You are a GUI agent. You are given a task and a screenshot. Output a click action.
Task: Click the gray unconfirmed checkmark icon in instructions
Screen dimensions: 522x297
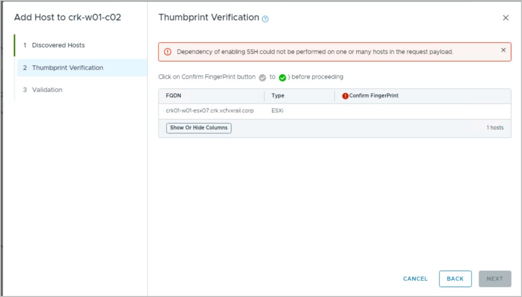tap(263, 77)
